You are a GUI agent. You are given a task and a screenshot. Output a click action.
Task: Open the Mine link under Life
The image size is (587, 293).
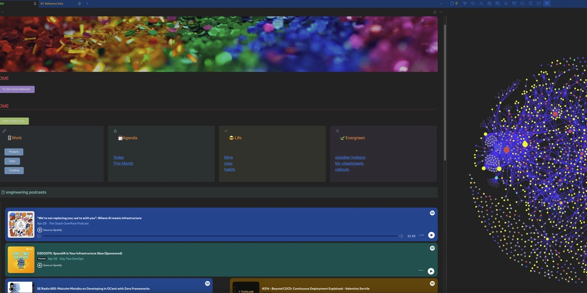pos(228,157)
